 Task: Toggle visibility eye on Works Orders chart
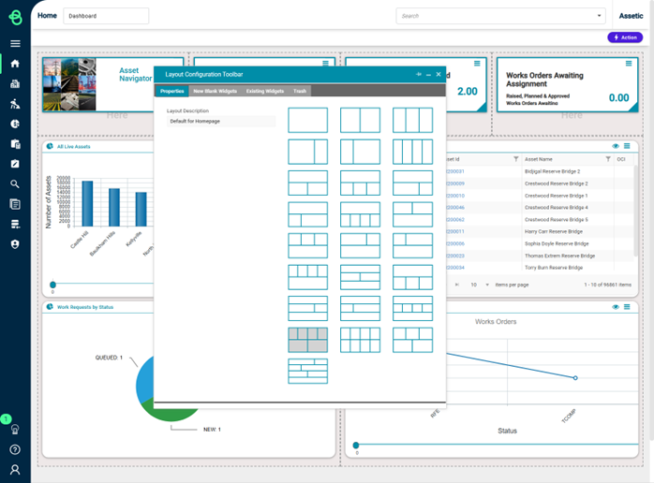617,307
